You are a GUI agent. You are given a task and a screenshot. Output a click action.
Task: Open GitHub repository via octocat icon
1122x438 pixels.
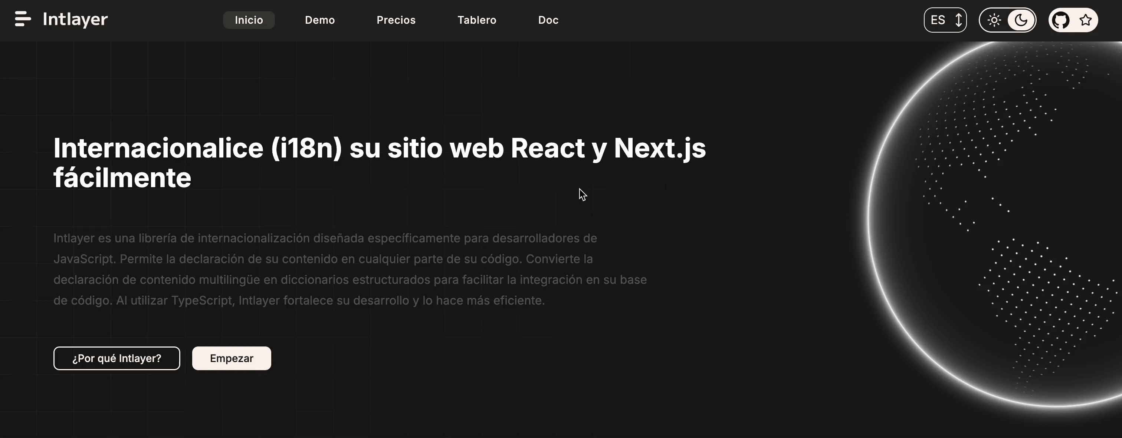1060,20
